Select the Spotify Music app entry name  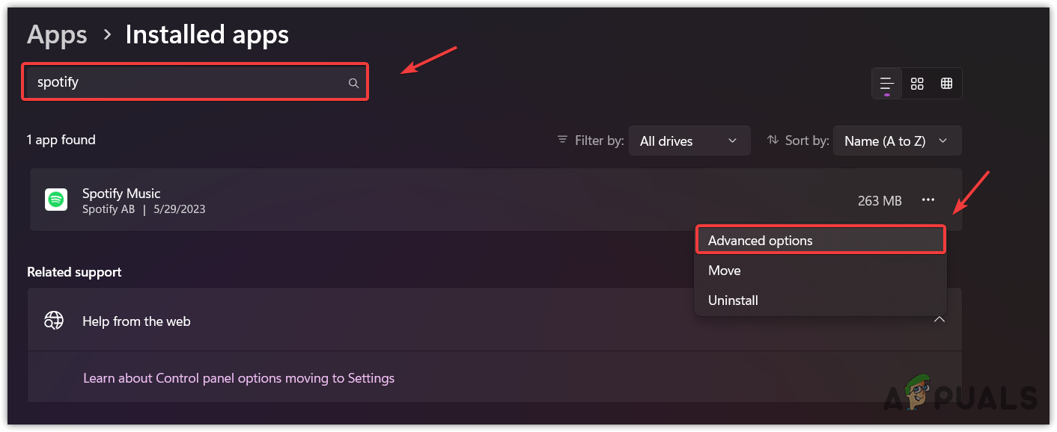(121, 194)
